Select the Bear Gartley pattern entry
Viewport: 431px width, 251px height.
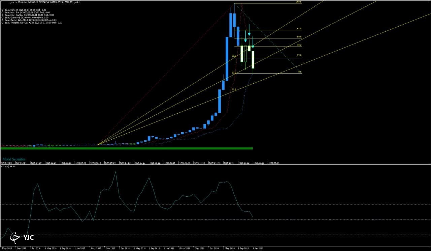[x=25, y=18]
